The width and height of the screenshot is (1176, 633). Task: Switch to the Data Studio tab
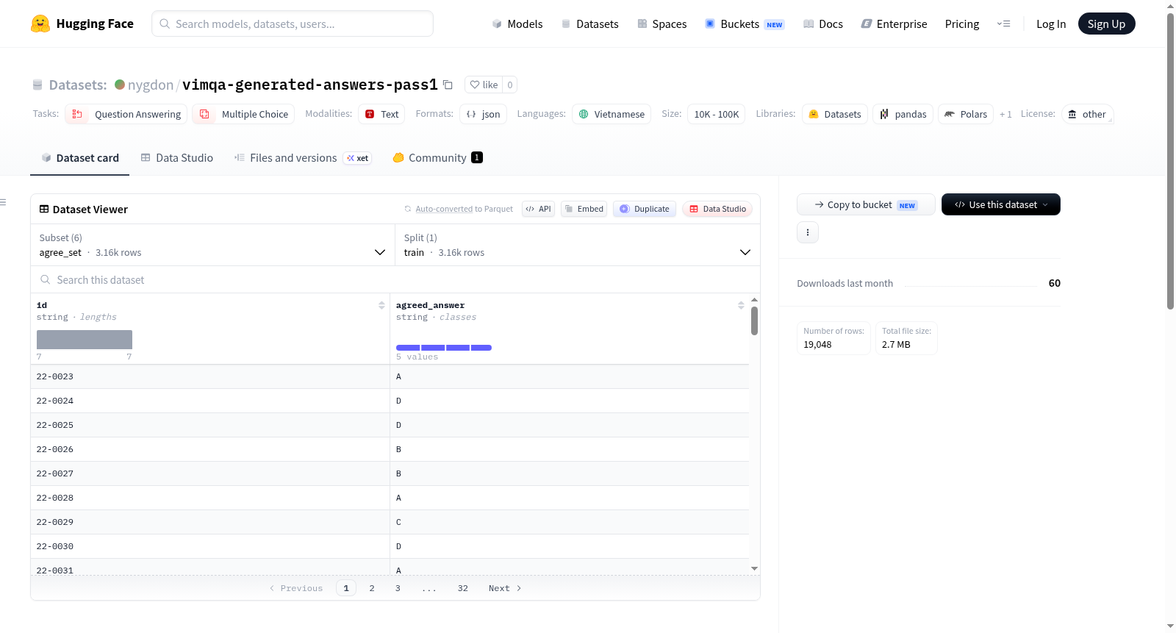[176, 157]
